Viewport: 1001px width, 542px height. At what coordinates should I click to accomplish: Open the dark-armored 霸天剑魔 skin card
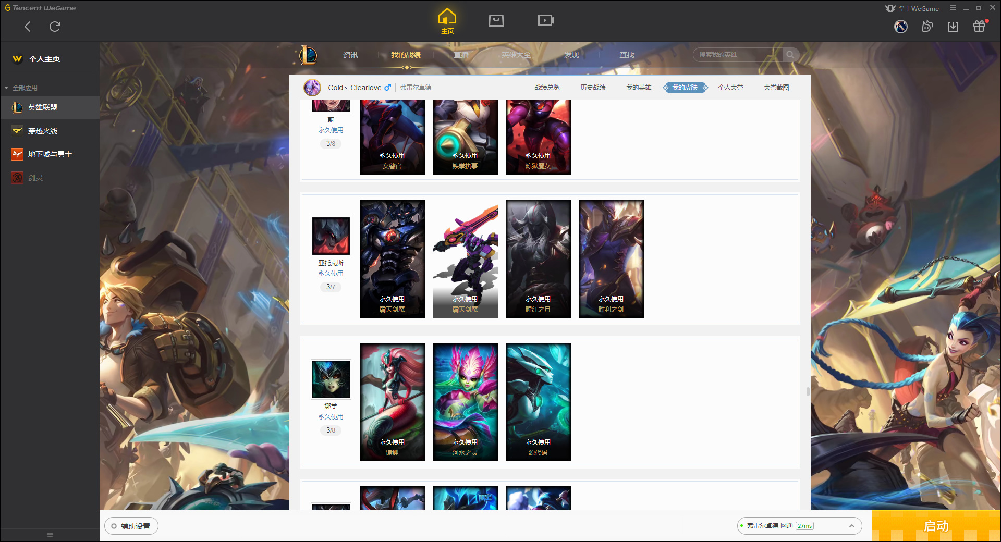coord(392,258)
